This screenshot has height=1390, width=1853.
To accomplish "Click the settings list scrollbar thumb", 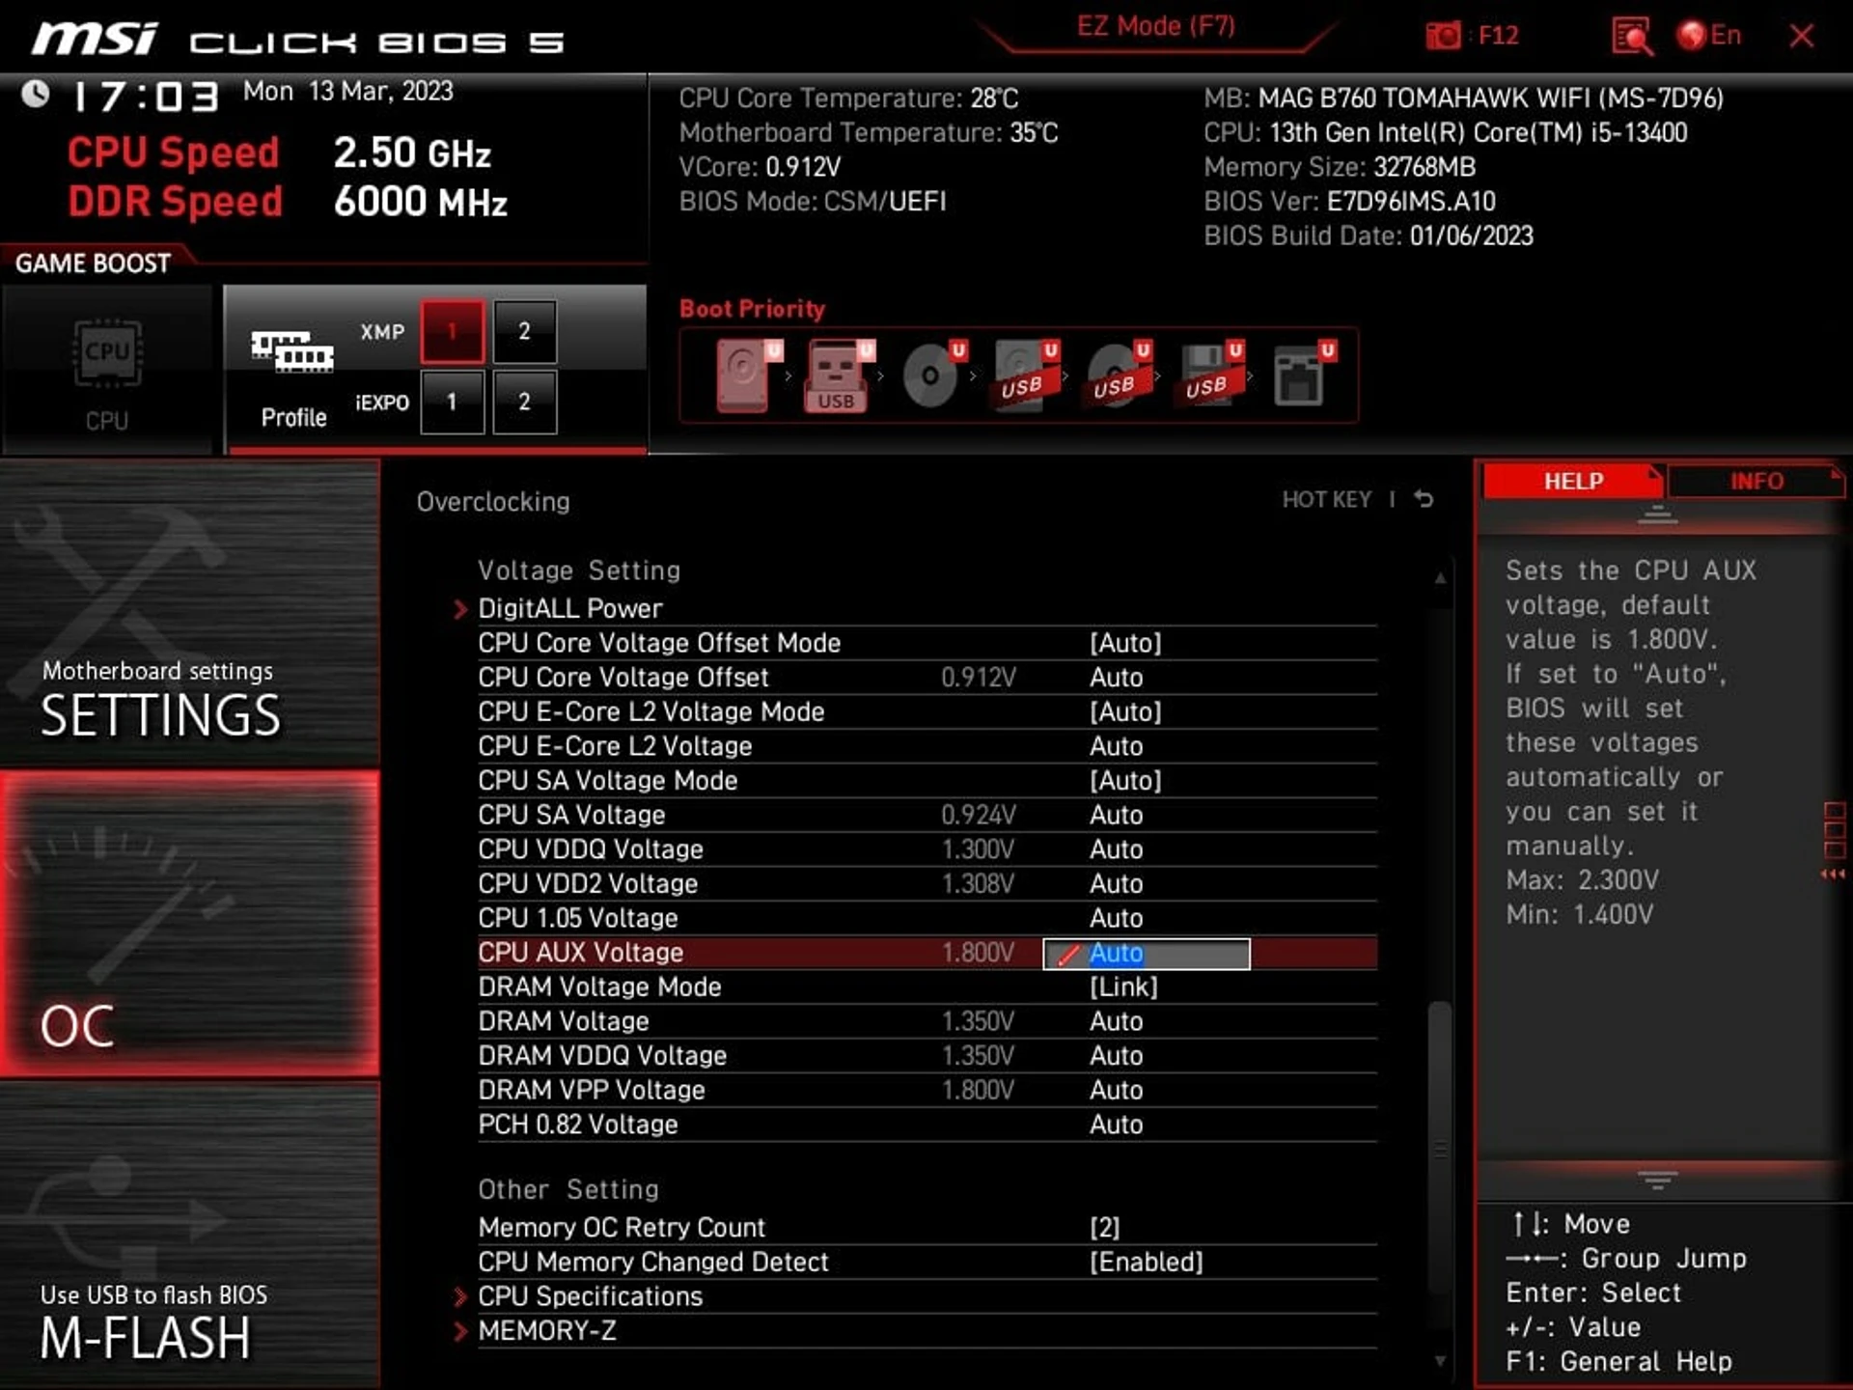I will point(1440,1149).
